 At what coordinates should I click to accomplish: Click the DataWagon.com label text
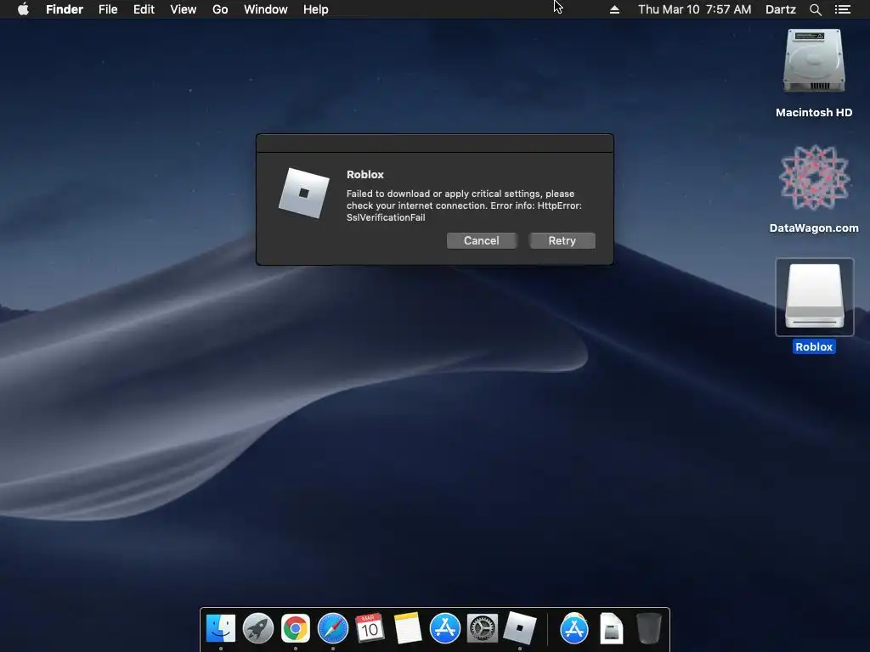click(x=814, y=228)
